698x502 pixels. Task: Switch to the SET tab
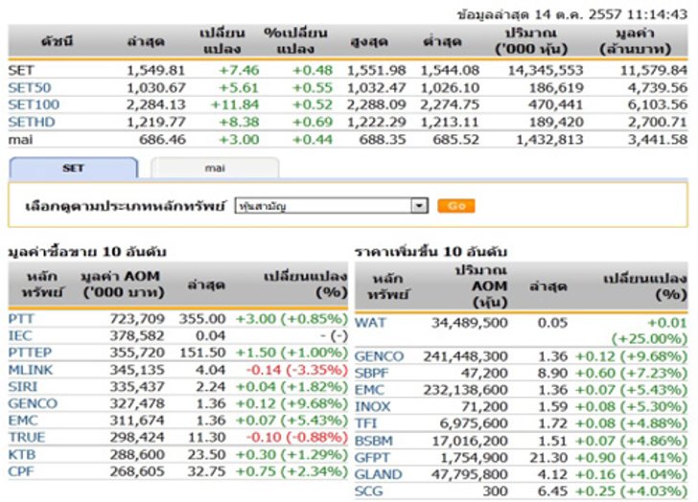(74, 168)
